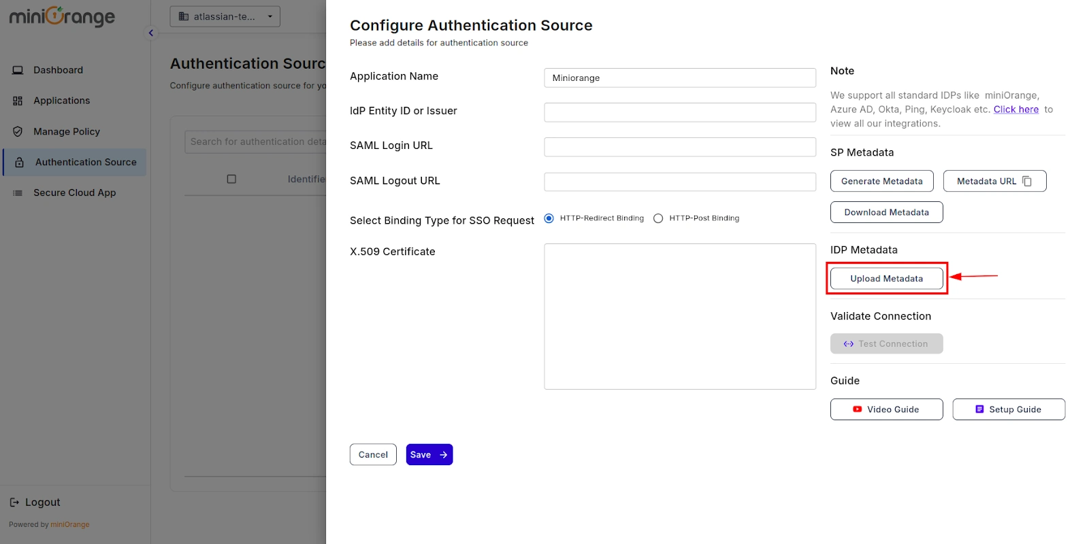Click the Logout arrow icon
Screen dimensions: 1089x544
[14, 503]
